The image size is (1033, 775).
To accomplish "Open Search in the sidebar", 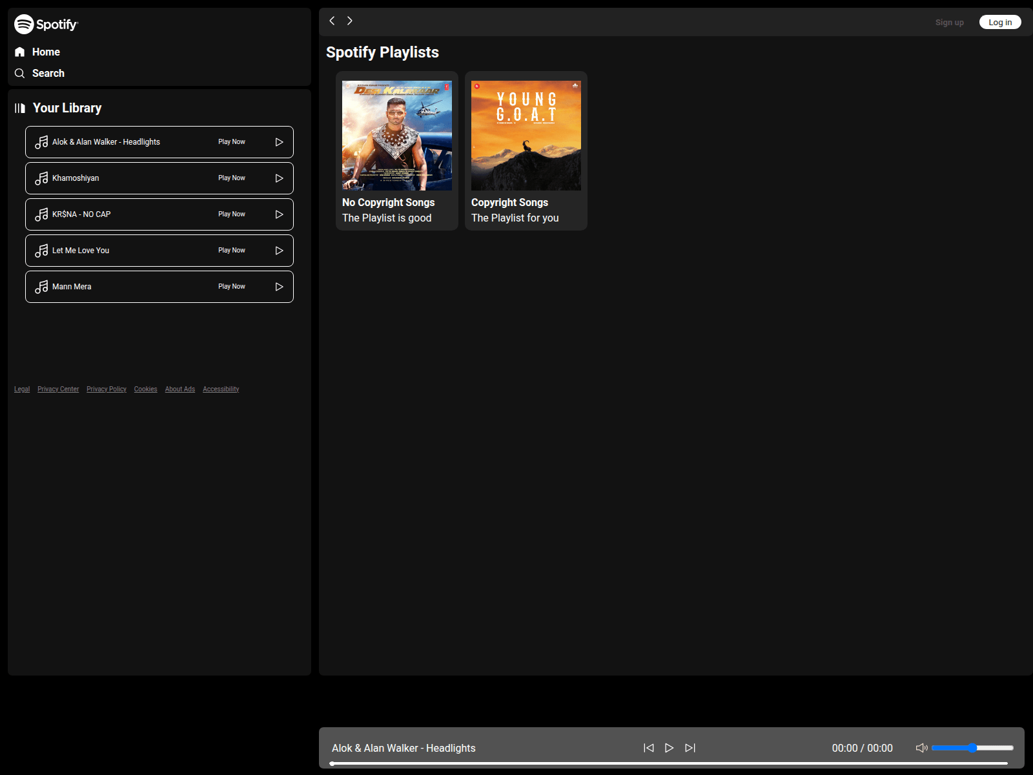I will click(48, 73).
